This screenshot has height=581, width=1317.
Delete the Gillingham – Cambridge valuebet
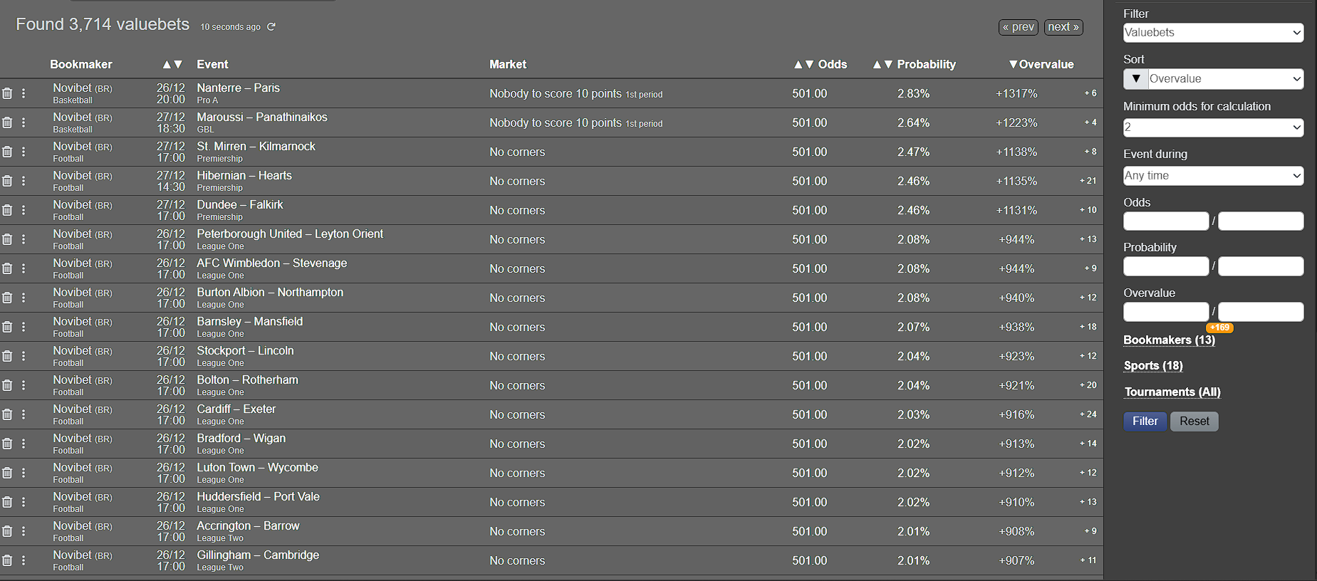[7, 560]
